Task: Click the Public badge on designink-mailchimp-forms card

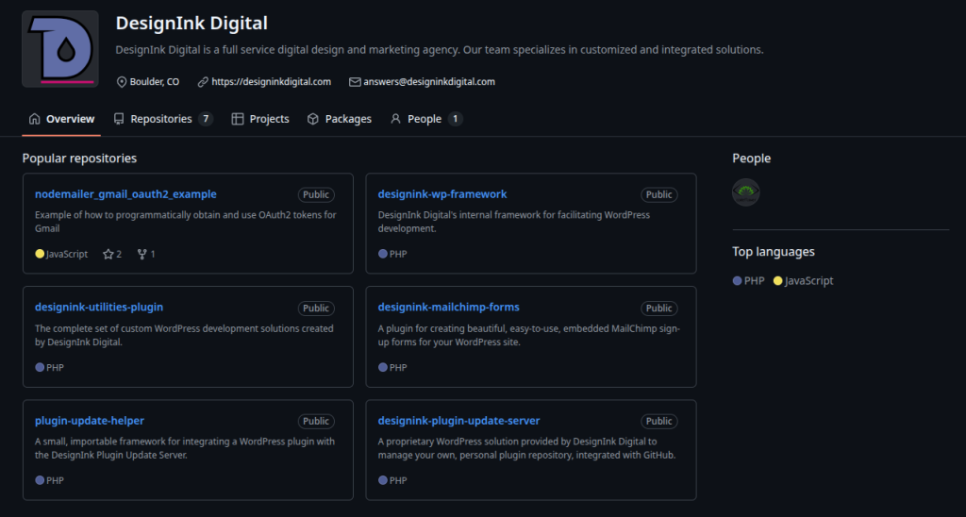Action: pos(659,309)
